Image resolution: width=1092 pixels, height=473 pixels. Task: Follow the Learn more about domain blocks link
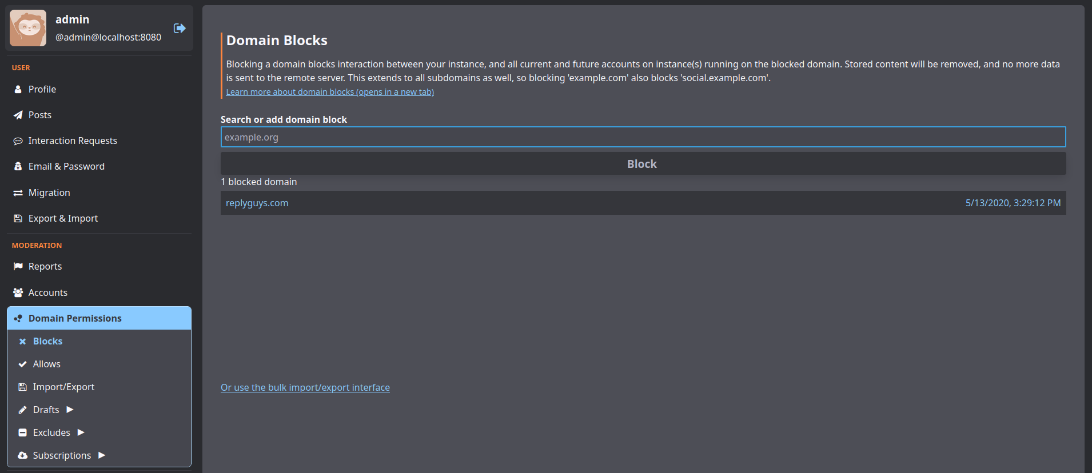330,92
